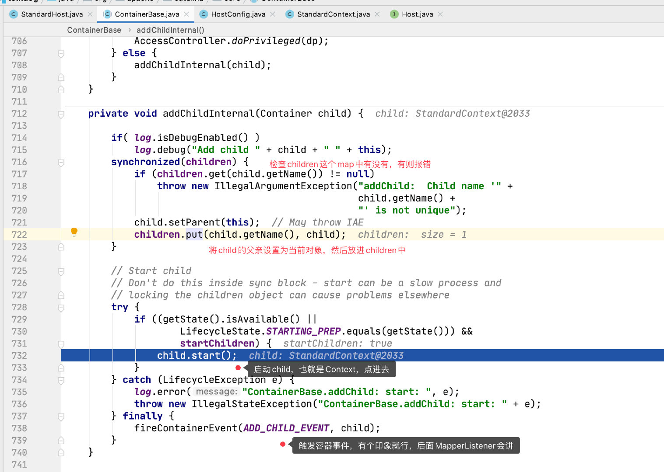Collapse the addChildInternal method at line 712
This screenshot has width=664, height=472.
61,114
